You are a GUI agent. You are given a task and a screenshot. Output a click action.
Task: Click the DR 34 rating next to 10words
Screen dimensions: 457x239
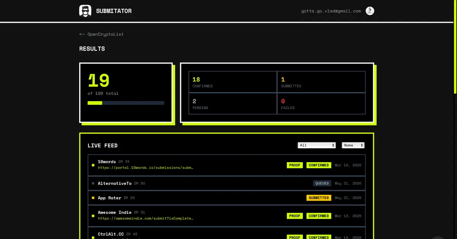pos(124,162)
